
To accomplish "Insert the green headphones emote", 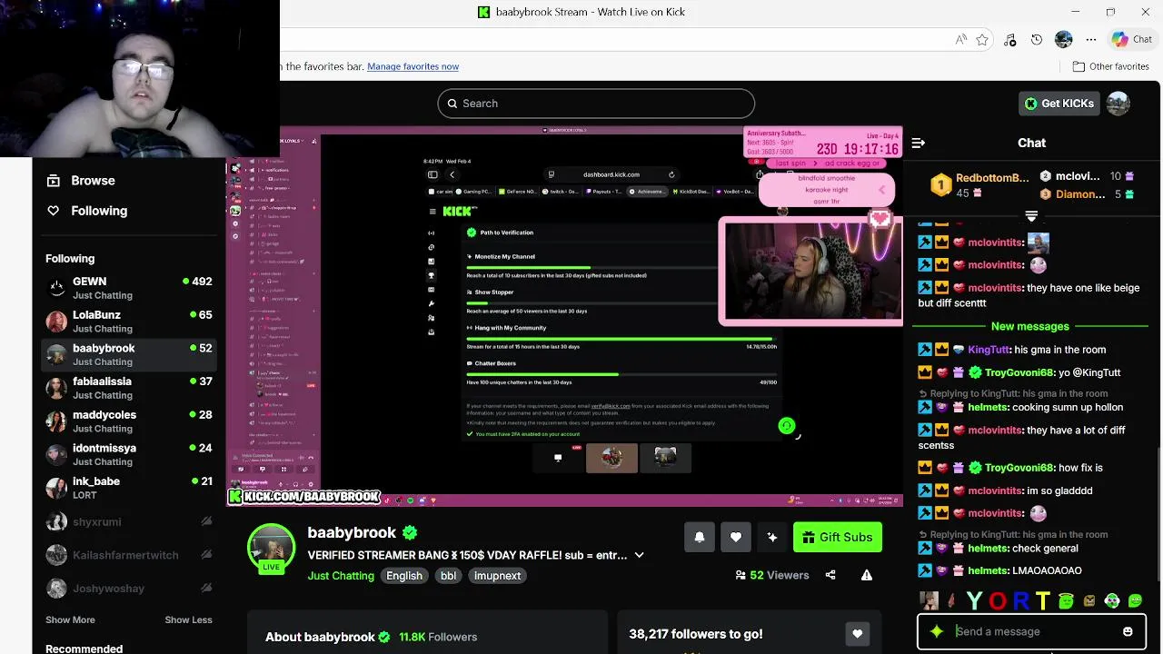I will coord(1112,600).
